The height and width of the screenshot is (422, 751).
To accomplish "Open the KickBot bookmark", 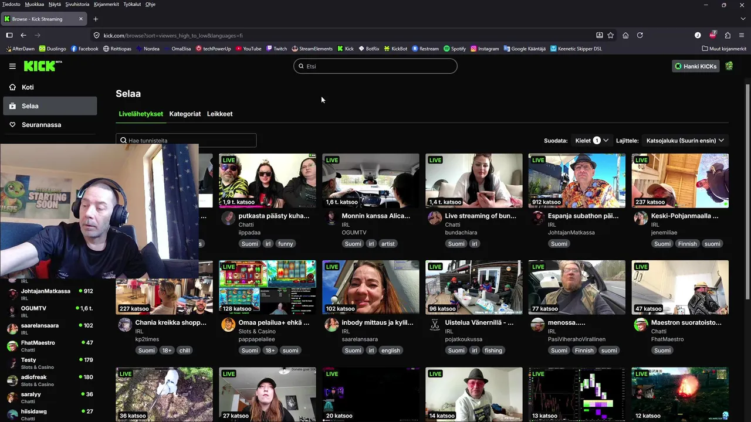I will [395, 49].
